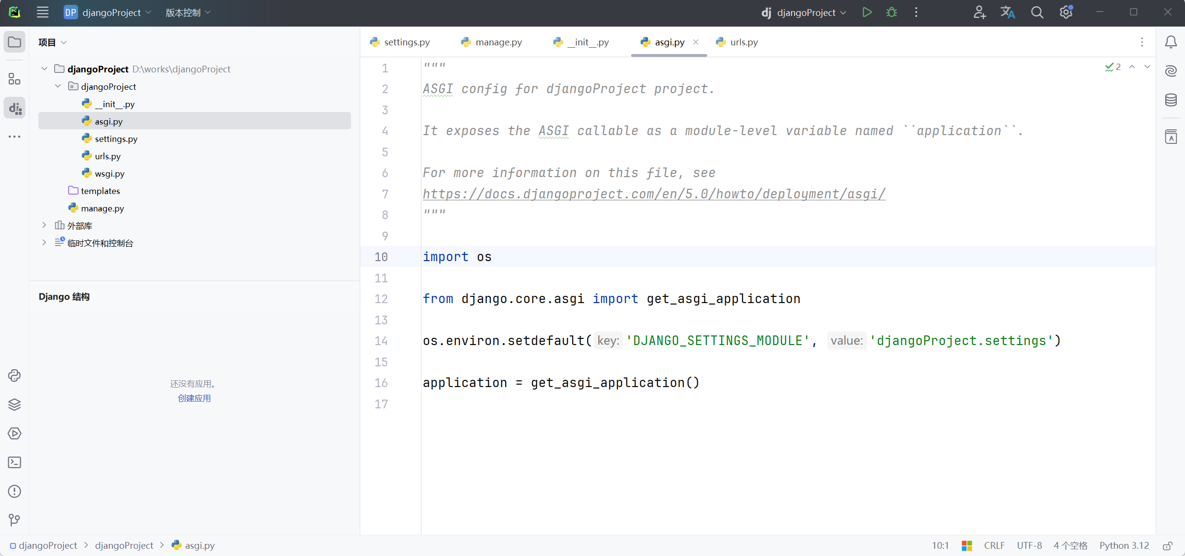The image size is (1185, 556).
Task: Select wsgi.py in project tree
Action: point(194,173)
